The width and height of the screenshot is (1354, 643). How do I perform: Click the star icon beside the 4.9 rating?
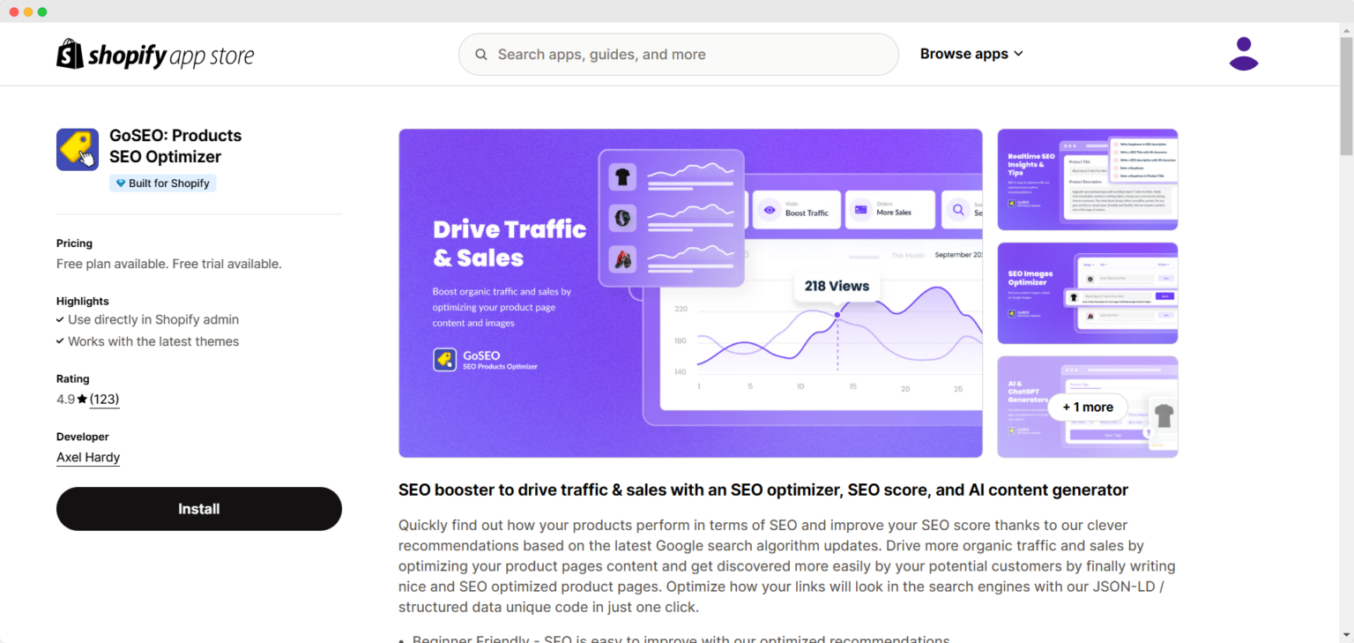[83, 399]
